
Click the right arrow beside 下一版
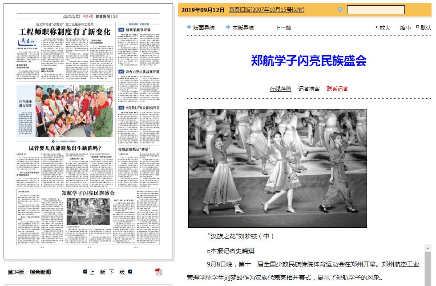[130, 272]
